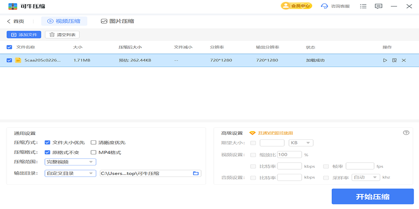Toggle the 期望大小 checkbox
419x209 pixels.
(x=253, y=143)
